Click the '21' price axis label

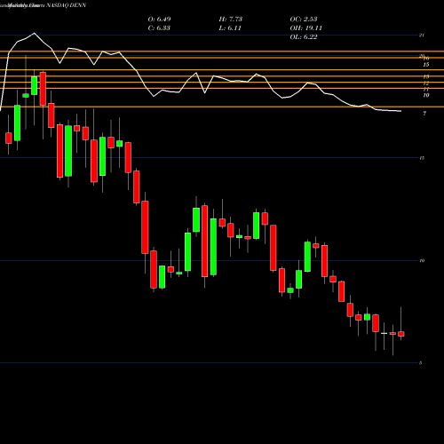(422, 36)
